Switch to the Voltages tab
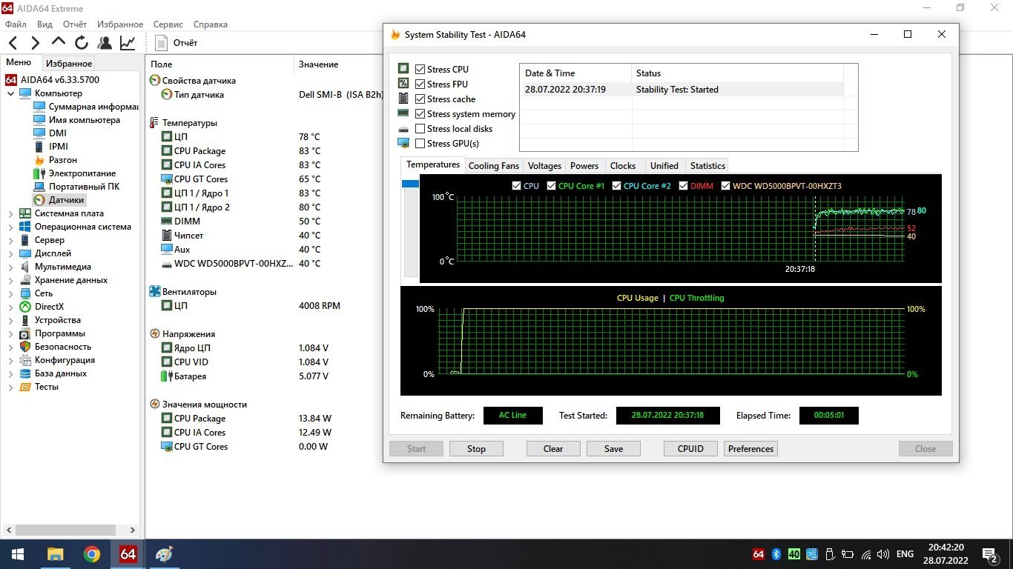This screenshot has width=1013, height=569. [x=544, y=166]
